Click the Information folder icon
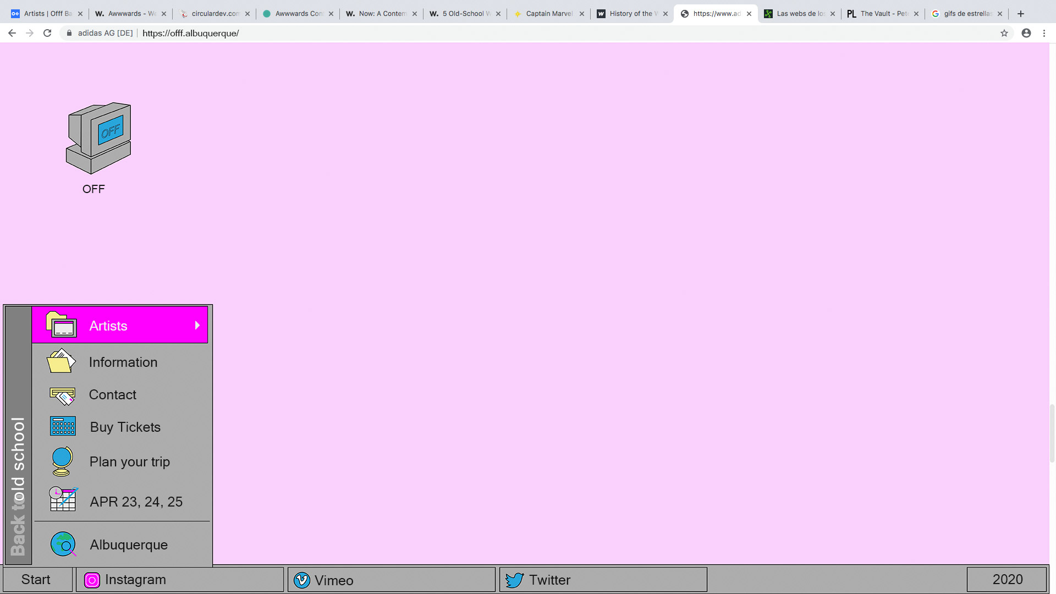The width and height of the screenshot is (1056, 594). coord(61,361)
